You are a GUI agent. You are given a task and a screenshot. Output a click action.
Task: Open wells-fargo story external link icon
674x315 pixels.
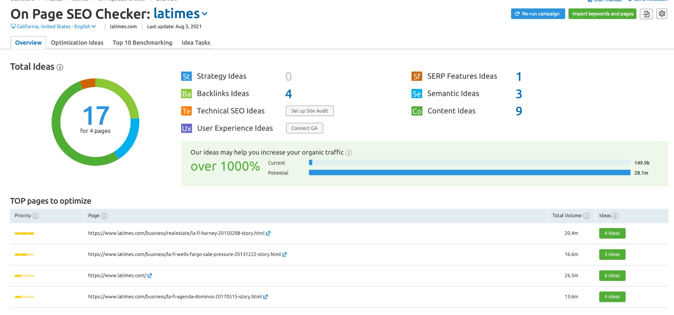285,254
